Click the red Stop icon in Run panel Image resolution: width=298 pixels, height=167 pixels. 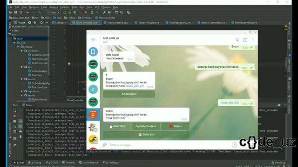click(x=14, y=116)
